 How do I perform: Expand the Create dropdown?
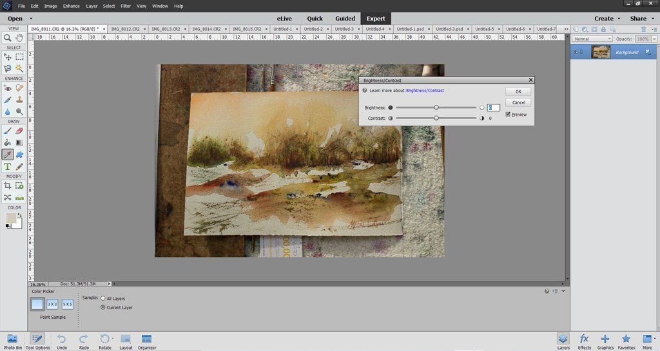607,19
